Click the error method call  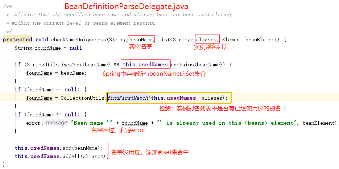[33, 123]
